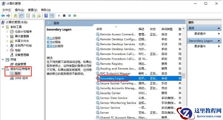
Task: Select the Remote Desktop Services row
Action: coord(139,44)
